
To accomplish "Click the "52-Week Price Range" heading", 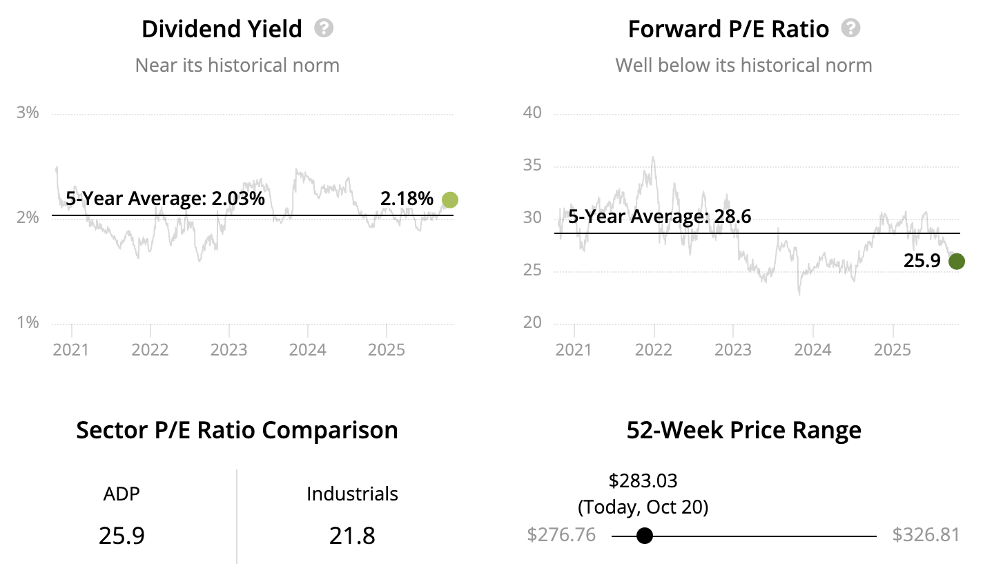I will 743,430.
